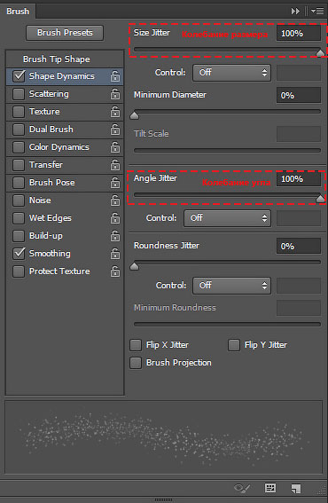Click the Minimum Diameter percentage field

coord(299,95)
